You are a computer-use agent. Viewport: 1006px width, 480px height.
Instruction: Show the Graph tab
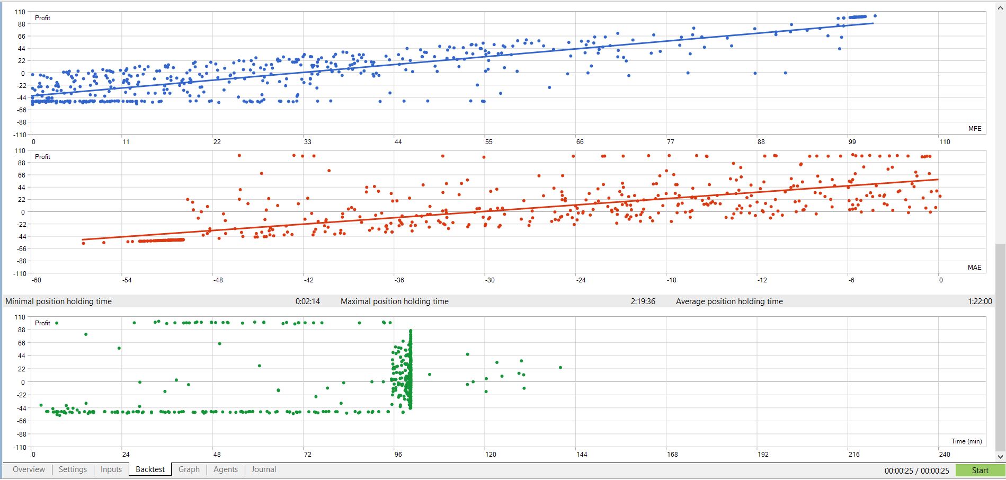(189, 469)
